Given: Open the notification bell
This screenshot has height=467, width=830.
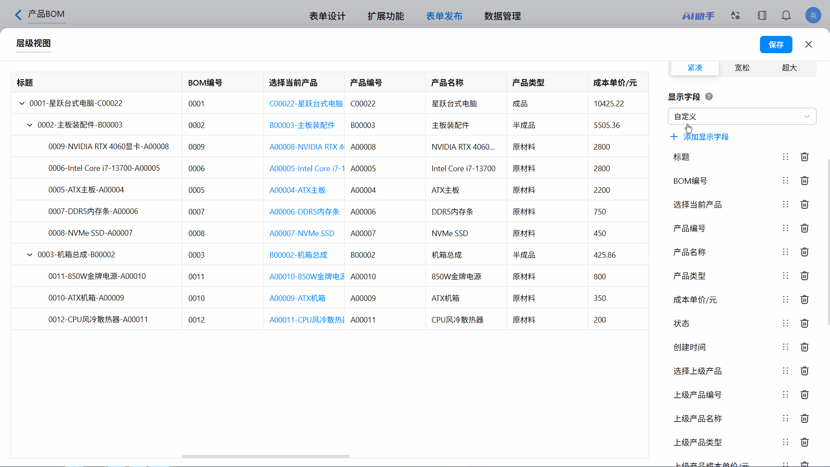Looking at the screenshot, I should pos(786,16).
